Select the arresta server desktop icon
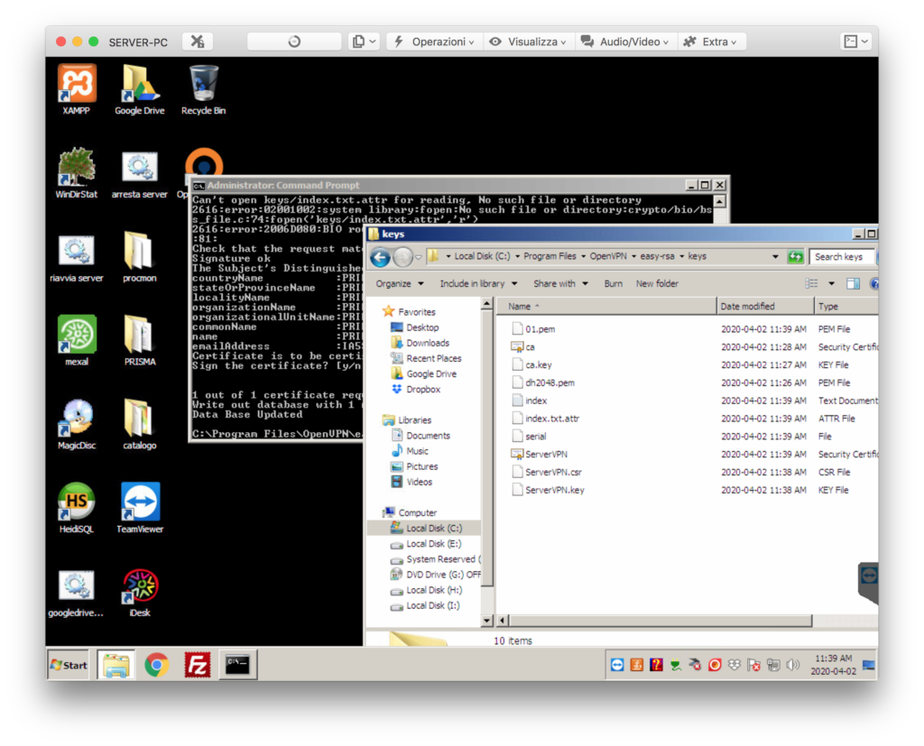 [x=140, y=174]
